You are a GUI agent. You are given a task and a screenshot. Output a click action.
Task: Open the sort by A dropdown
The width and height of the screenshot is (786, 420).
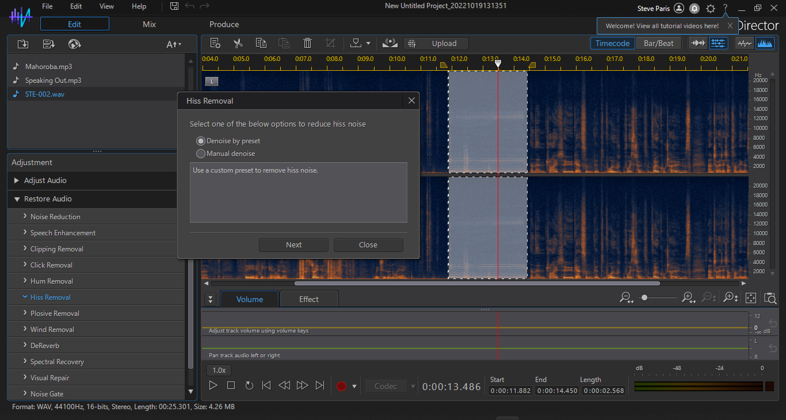[x=174, y=44]
